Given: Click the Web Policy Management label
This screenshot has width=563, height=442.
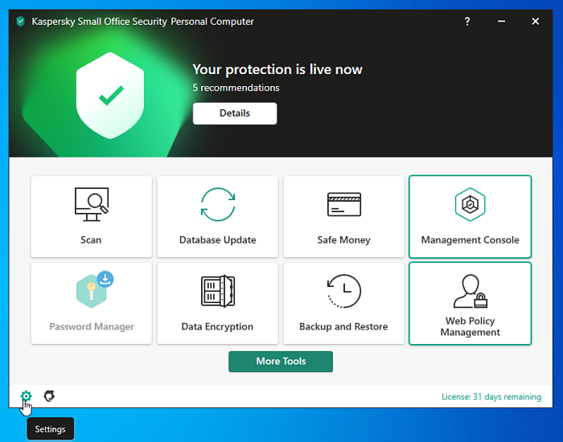Looking at the screenshot, I should (x=470, y=326).
